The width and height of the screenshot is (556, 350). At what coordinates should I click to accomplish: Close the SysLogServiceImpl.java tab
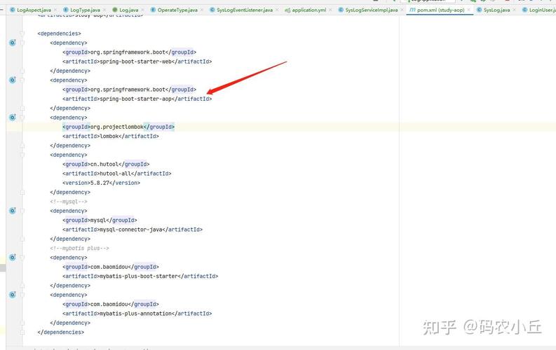[402, 10]
